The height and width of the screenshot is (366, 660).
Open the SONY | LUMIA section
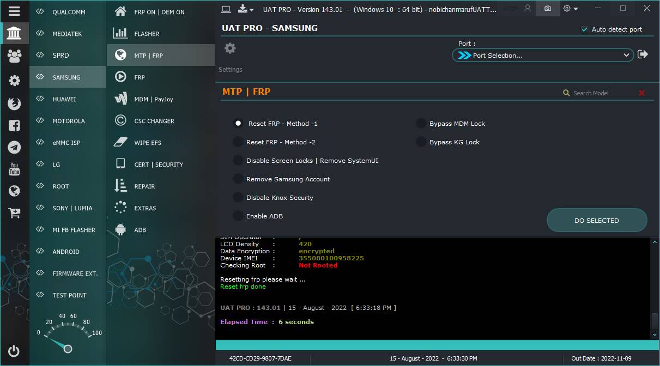coord(68,208)
